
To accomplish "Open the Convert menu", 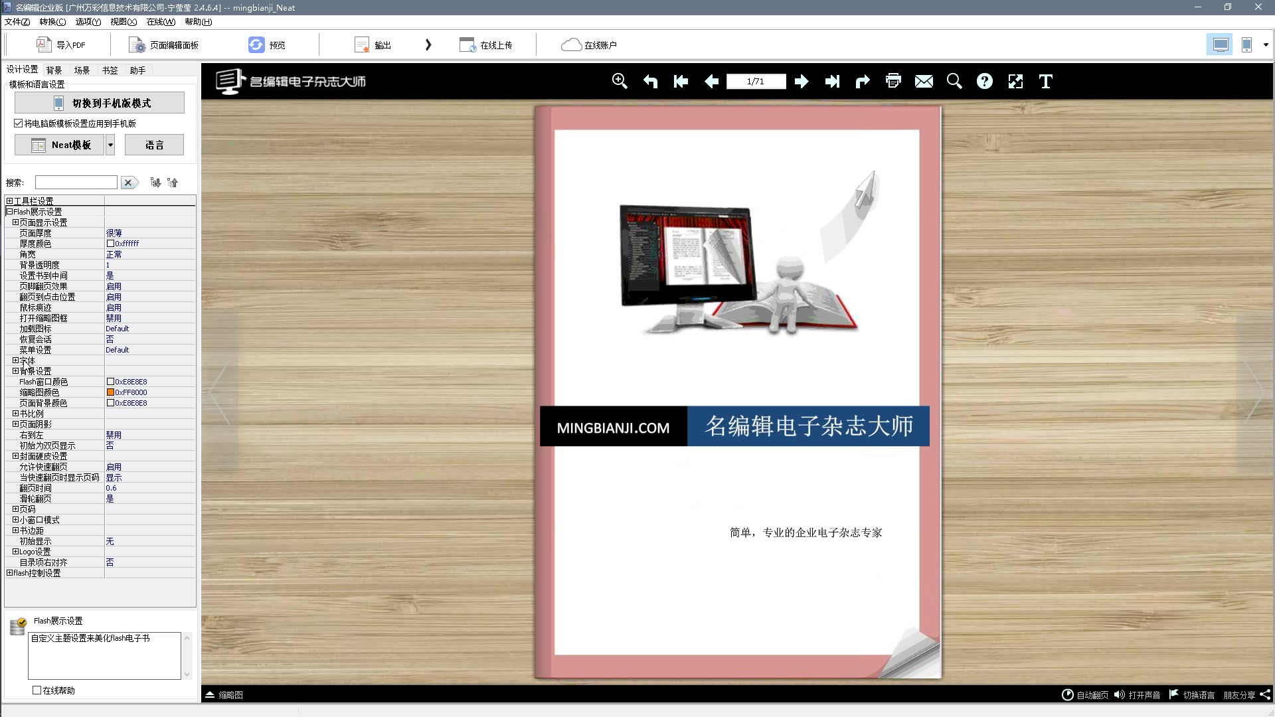I will [52, 22].
